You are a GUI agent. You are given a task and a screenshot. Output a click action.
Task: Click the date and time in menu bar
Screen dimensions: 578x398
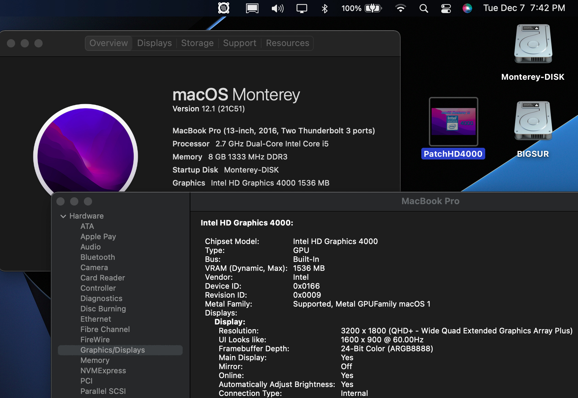pyautogui.click(x=524, y=8)
